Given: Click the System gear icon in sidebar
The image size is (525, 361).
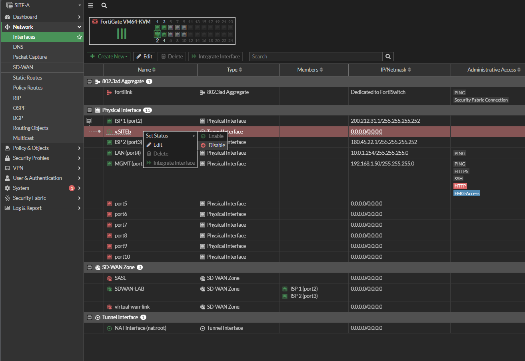Looking at the screenshot, I should [7, 188].
